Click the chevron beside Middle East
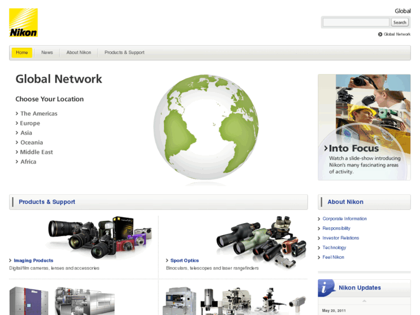Viewport: 420px width, 315px height. pos(17,152)
